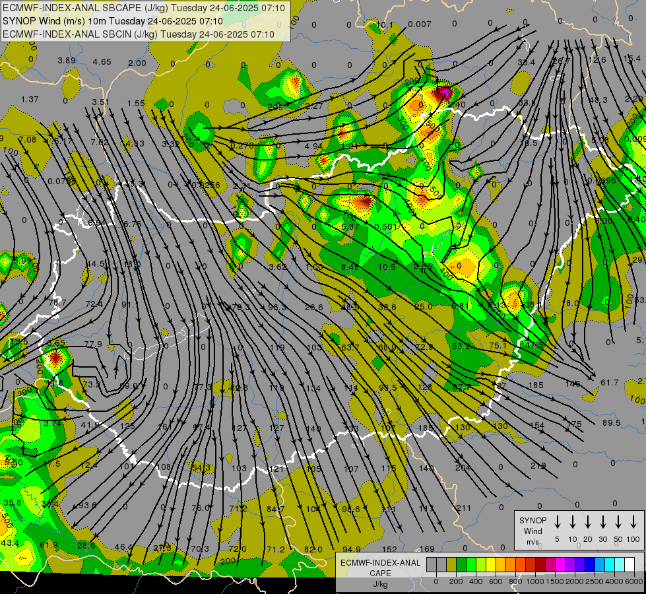This screenshot has height=594, width=646.
Task: Click the 50 m/s wind arrow symbol
Action: (x=618, y=522)
